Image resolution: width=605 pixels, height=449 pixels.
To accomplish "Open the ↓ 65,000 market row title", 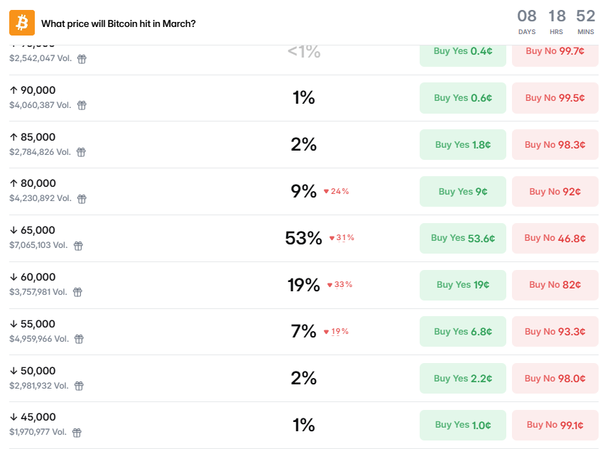I will 32,230.
